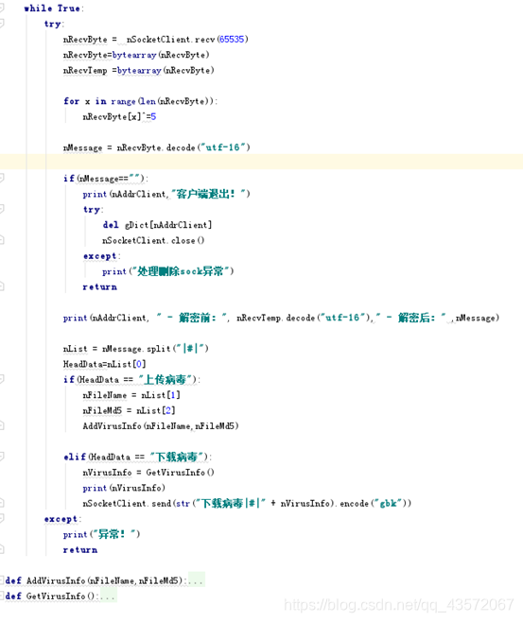Collapse the outer except block fold marker
This screenshot has width=523, height=622.
coord(2,518)
